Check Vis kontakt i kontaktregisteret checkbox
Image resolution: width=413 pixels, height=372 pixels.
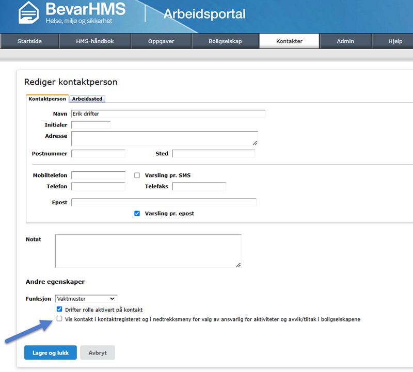coord(60,319)
